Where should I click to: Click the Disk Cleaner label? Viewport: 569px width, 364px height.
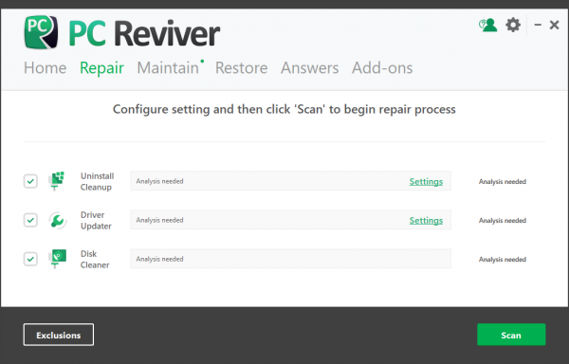[x=95, y=259]
